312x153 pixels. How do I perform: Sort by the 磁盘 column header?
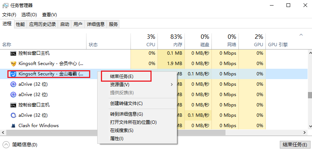198,41
